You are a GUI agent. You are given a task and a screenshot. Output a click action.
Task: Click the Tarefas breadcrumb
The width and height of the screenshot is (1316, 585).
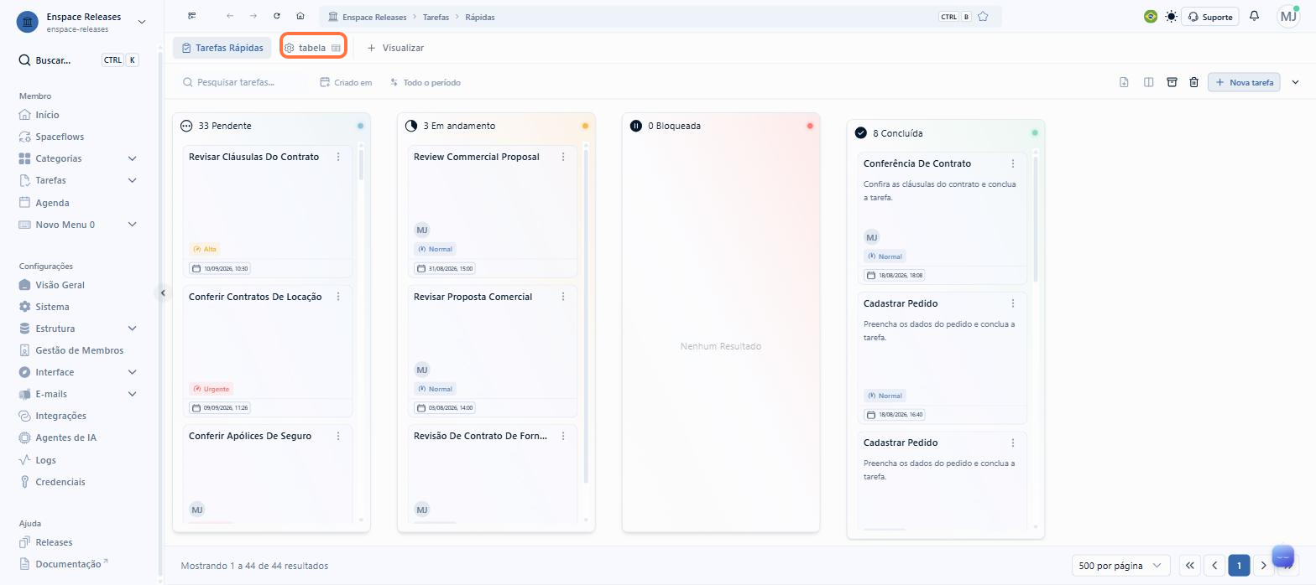tap(436, 17)
